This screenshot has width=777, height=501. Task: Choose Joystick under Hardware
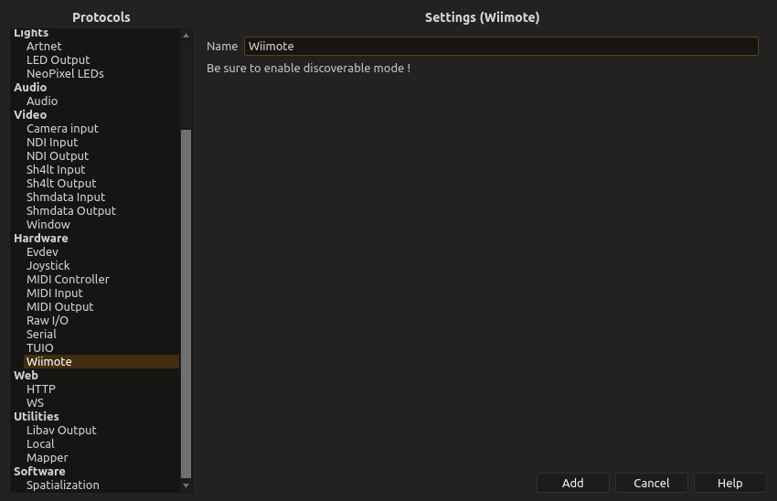point(48,265)
